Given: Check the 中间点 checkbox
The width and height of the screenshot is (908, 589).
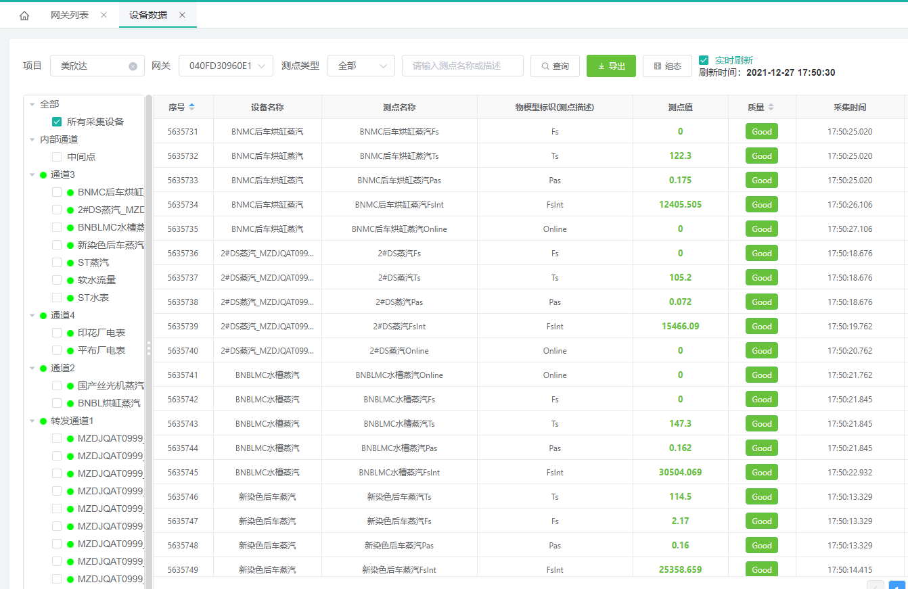Looking at the screenshot, I should point(57,157).
